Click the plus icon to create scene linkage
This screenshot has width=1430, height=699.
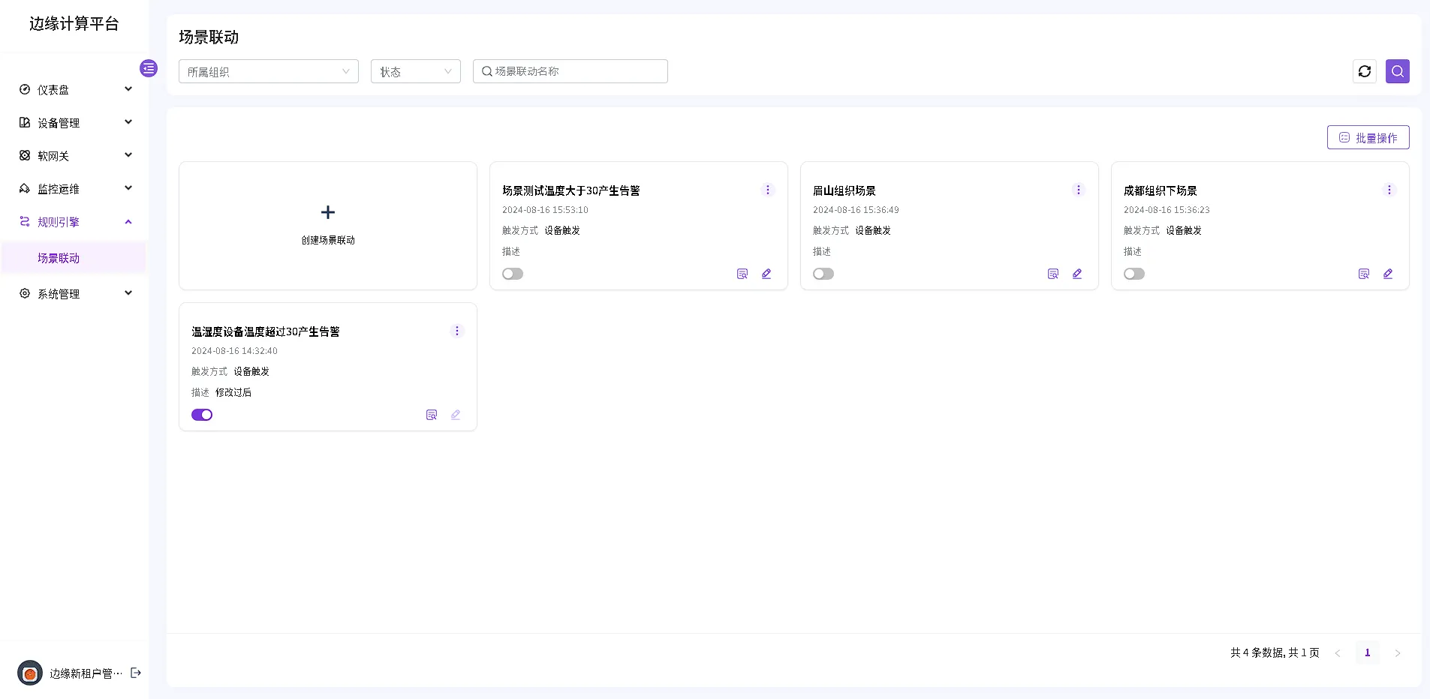(x=328, y=212)
